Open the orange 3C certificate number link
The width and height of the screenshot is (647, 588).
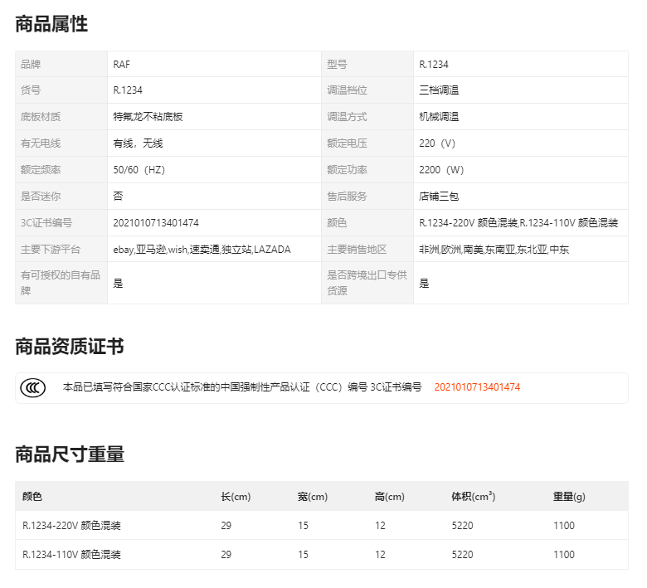point(477,387)
